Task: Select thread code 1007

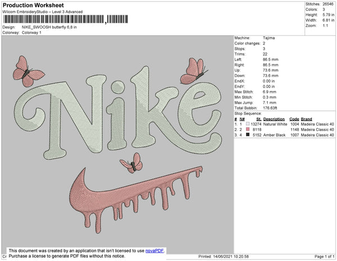Action: tap(295, 135)
